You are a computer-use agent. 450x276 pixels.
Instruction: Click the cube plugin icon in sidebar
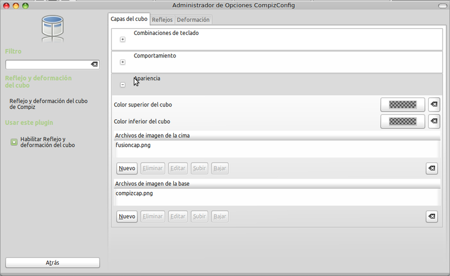coord(52,29)
